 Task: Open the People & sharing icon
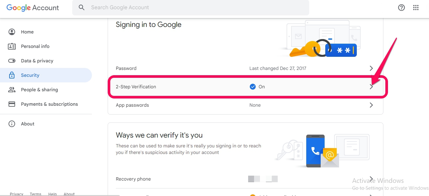(12, 90)
